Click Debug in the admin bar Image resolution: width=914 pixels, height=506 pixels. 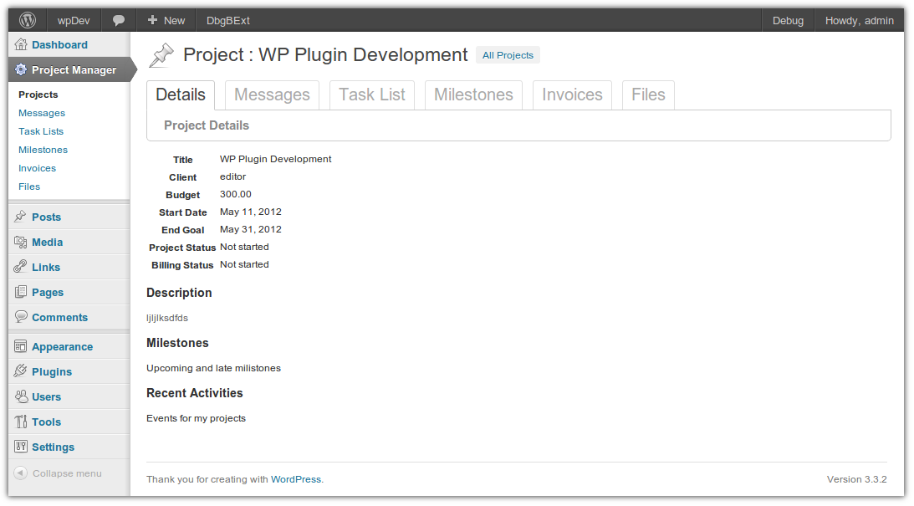coord(788,20)
